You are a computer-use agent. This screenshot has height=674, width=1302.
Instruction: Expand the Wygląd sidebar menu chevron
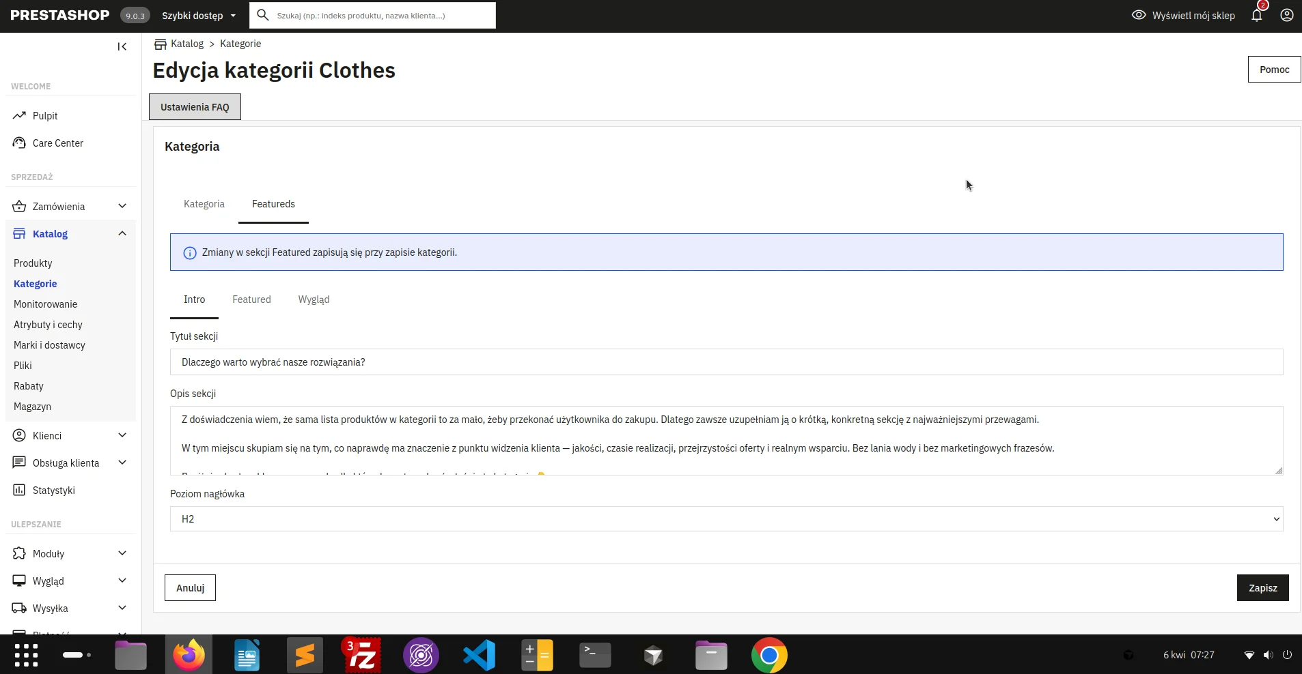122,581
